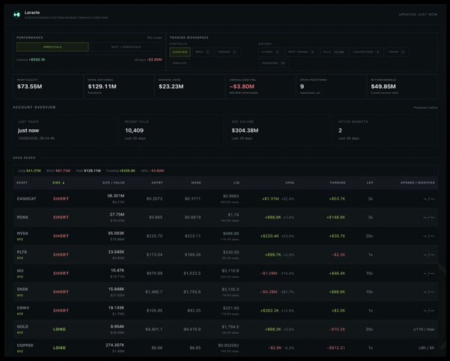This screenshot has width=450, height=361.
Task: Select the NVDA asset row name
Action: click(x=22, y=233)
